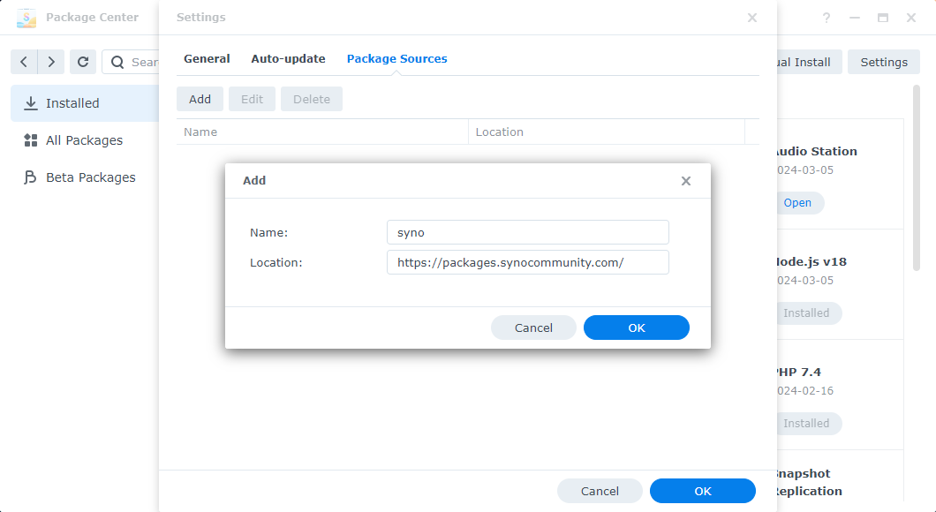Screen dimensions: 936x512
Task: Navigate forward using the right arrow icon
Action: [x=51, y=62]
